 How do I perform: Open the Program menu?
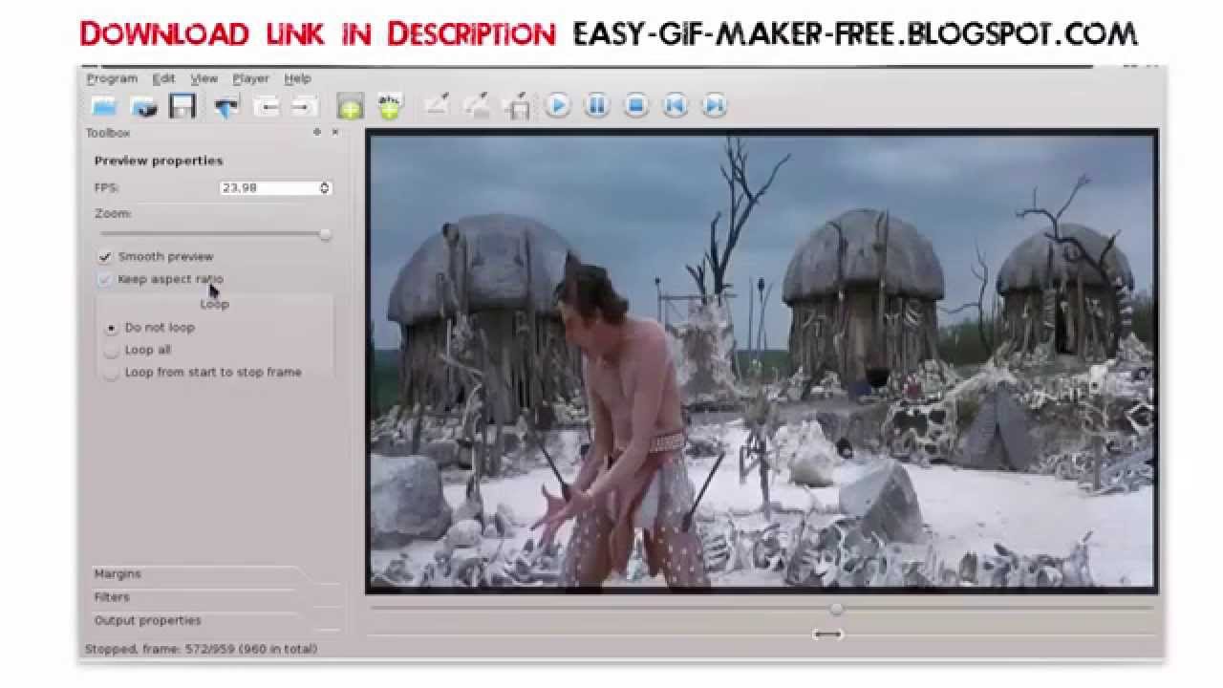tap(112, 78)
